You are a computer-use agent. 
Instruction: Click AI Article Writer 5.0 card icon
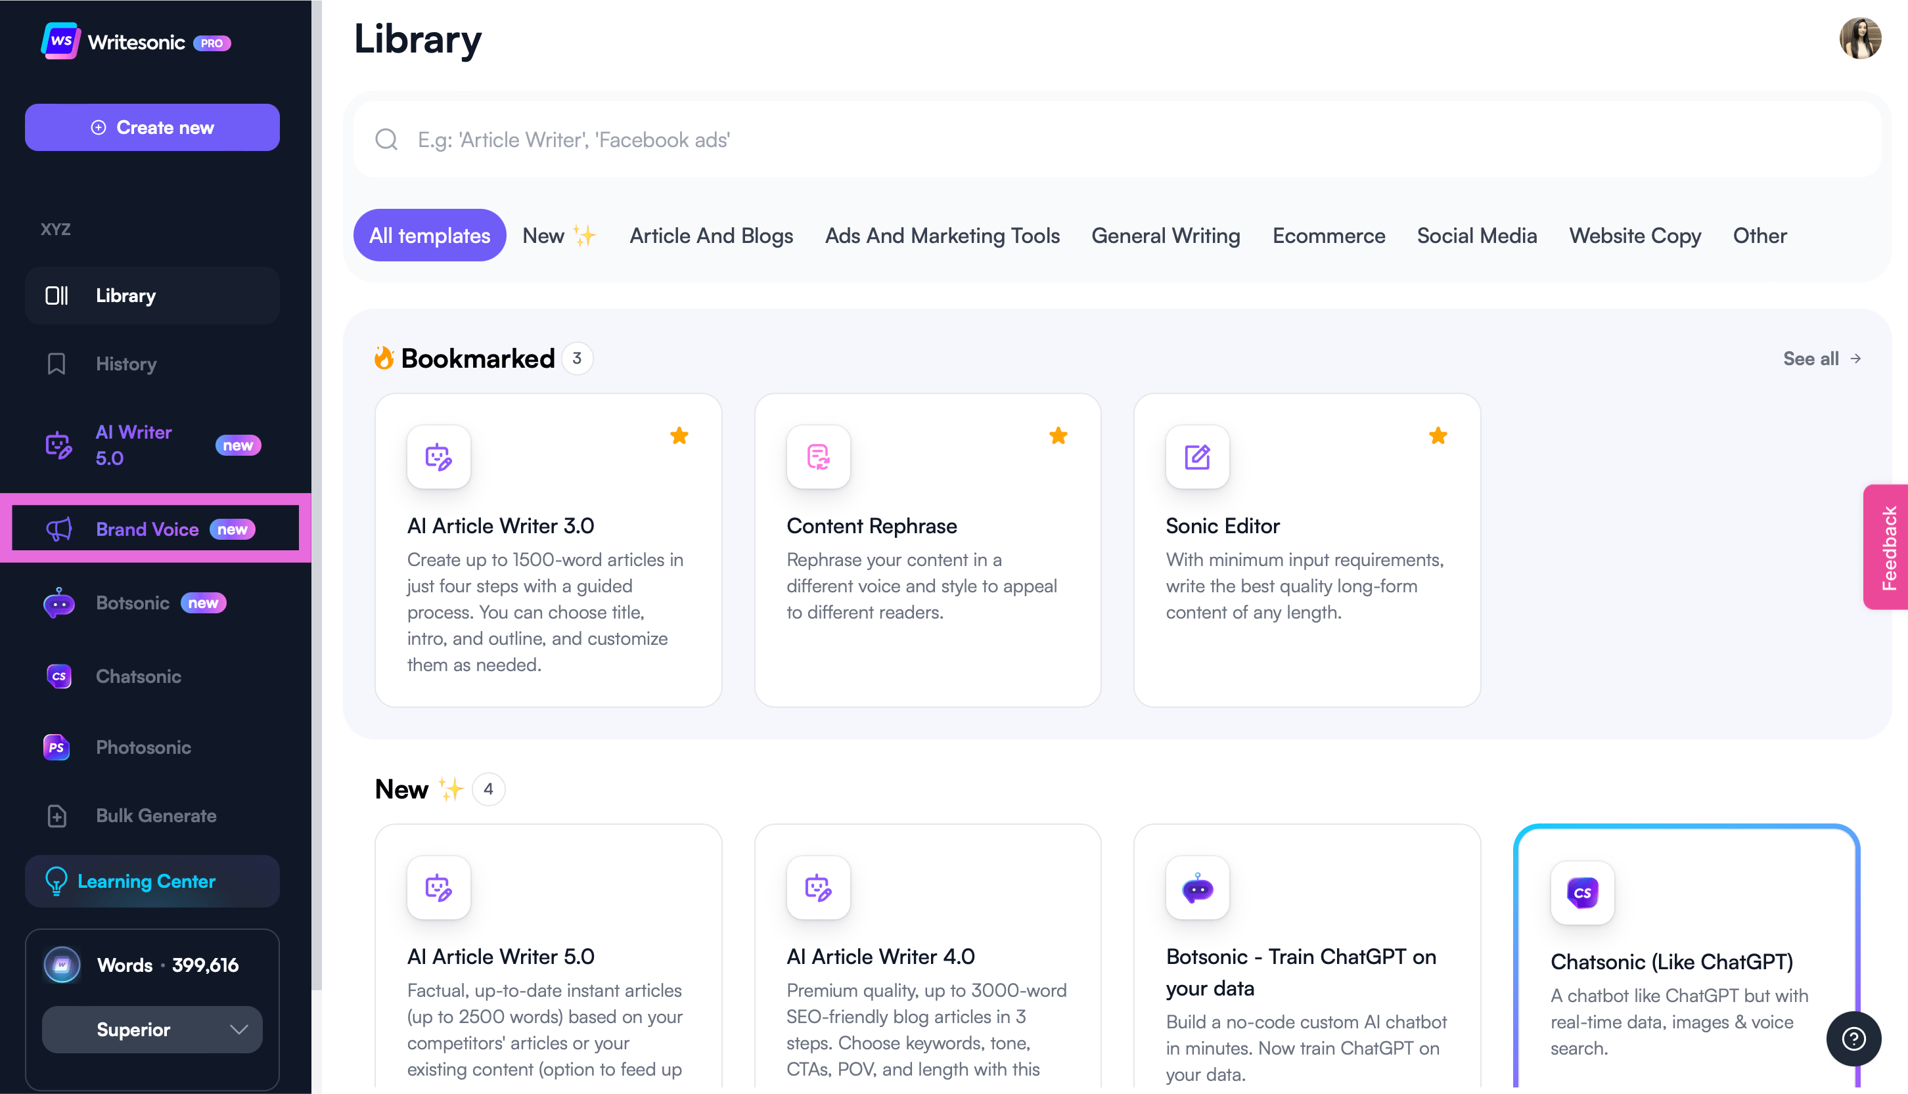[x=439, y=887]
